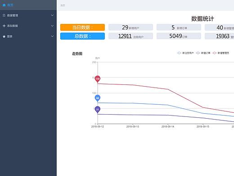Expand the 图表 submenu chevron

(52, 36)
